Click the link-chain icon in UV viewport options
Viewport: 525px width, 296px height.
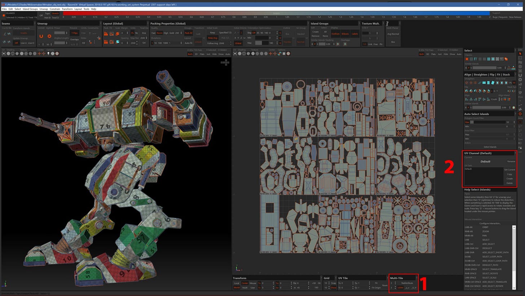(x=279, y=54)
